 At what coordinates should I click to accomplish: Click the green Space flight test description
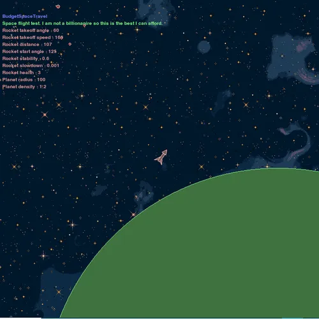[x=82, y=24]
